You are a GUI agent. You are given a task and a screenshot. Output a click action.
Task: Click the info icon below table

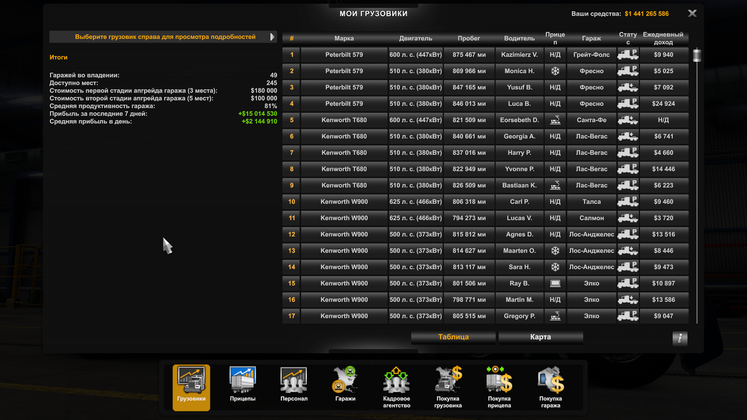pos(680,338)
